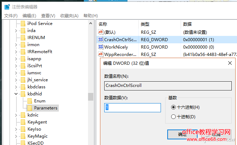Select the KeyMagic folder icon
The width and height of the screenshot is (237, 145).
23,136
